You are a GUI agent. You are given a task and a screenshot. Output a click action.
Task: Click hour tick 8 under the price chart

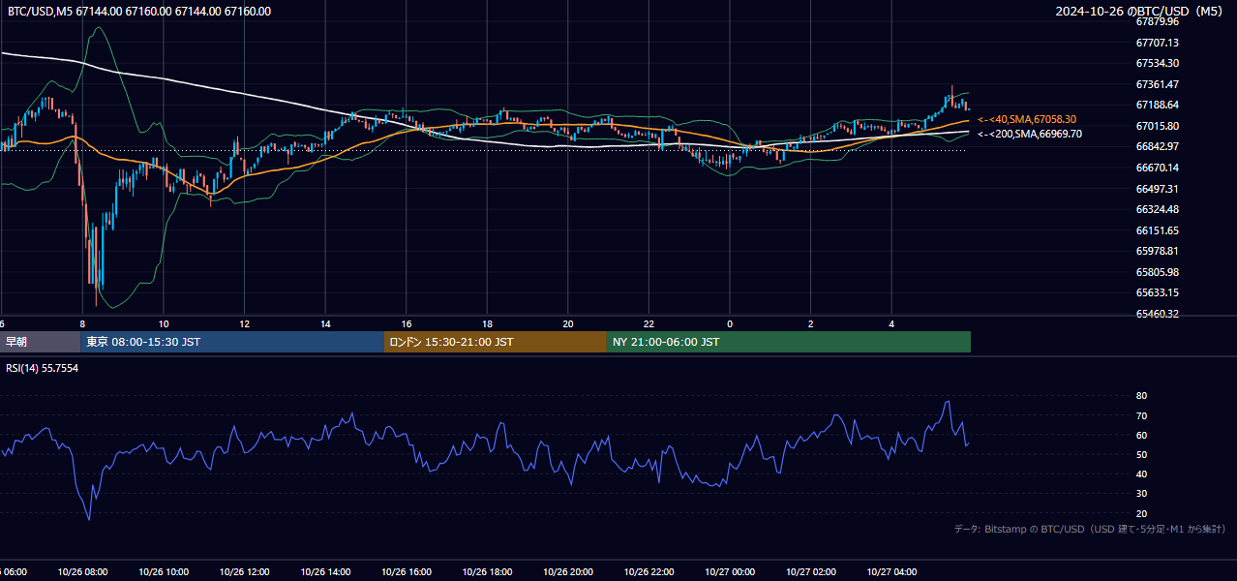click(82, 323)
